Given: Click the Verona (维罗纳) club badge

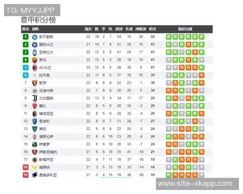Looking at the screenshot, I should 35,167.
